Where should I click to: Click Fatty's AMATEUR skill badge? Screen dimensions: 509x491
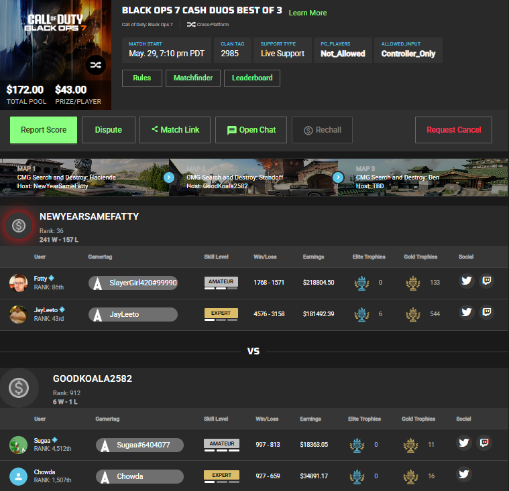tap(221, 281)
